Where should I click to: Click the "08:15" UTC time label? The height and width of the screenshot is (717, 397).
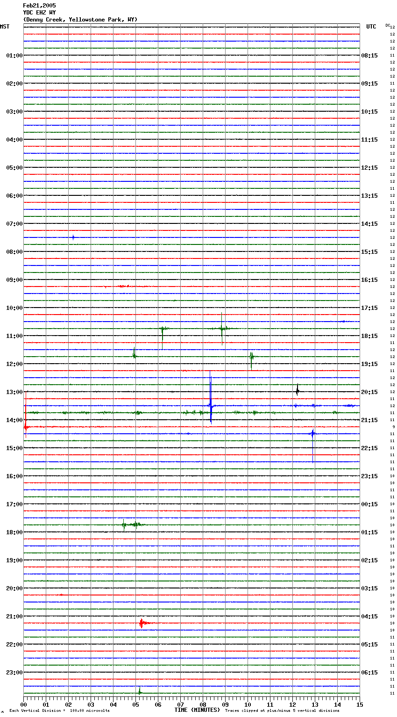[x=369, y=56]
